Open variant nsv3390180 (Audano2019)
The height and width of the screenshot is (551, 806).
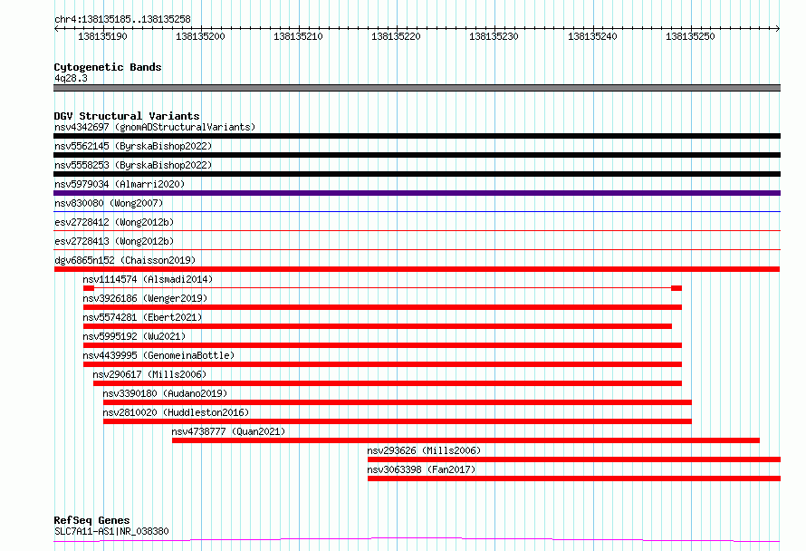click(x=165, y=393)
